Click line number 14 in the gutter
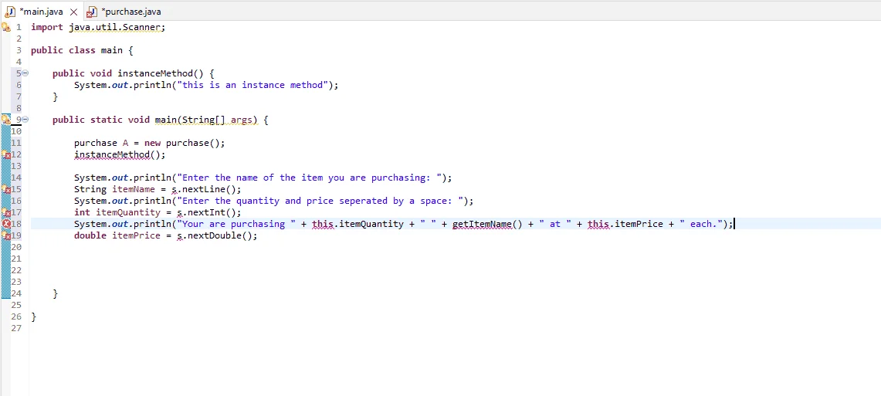 click(16, 178)
